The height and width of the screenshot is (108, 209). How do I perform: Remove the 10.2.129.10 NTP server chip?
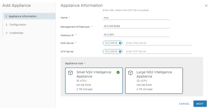click(x=120, y=52)
